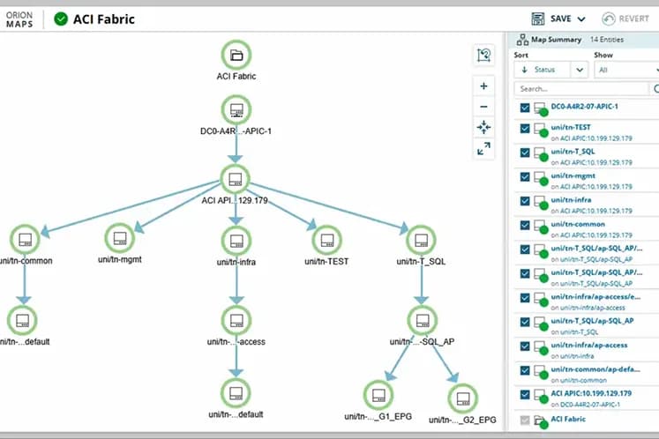Zoom out with the minus button
The image size is (659, 439).
click(x=483, y=107)
